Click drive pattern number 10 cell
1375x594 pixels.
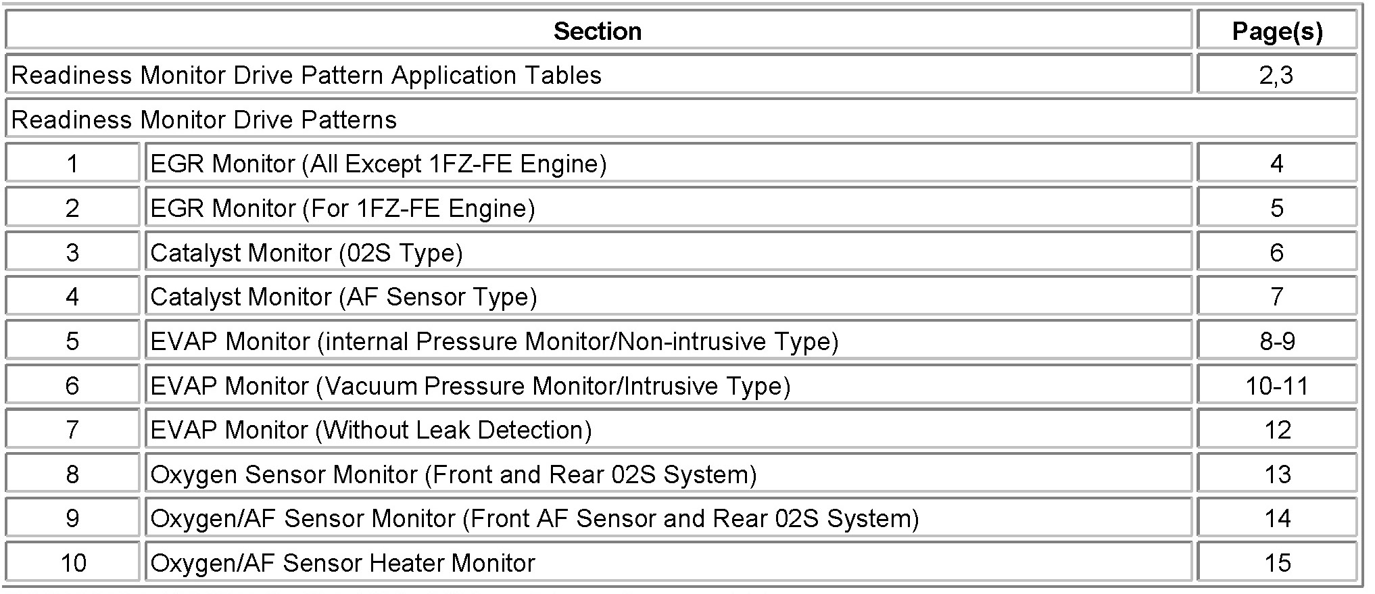click(73, 563)
